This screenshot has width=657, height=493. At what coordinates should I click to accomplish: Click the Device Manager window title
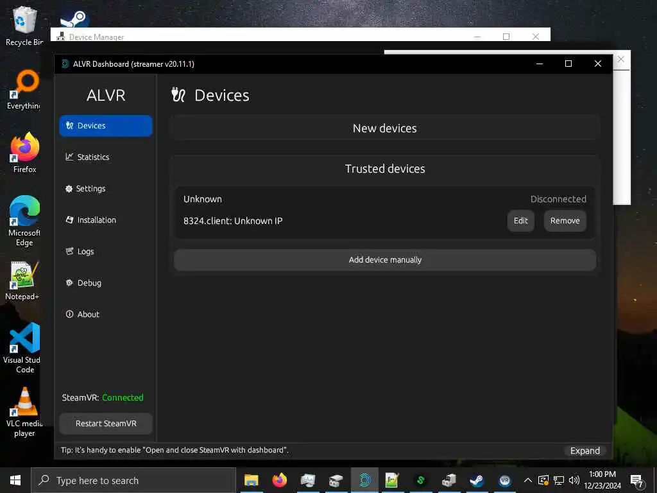coord(96,37)
